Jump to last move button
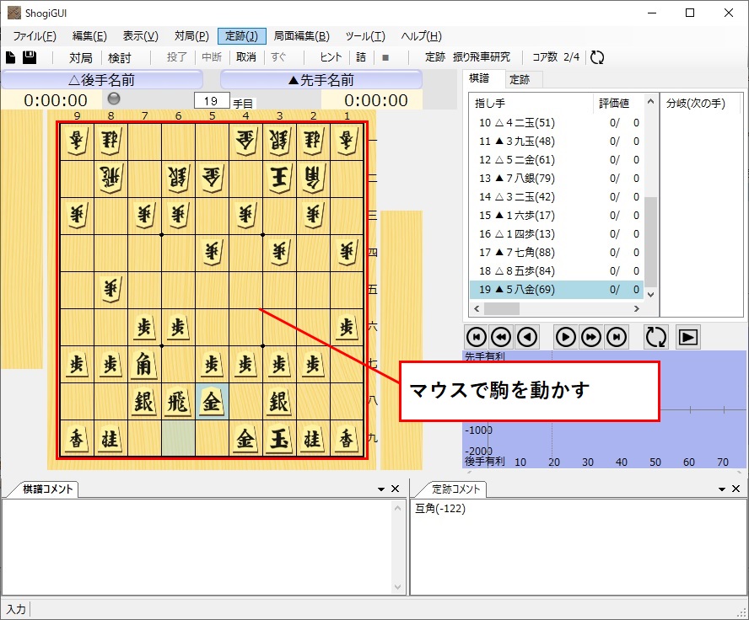Viewport: 749px width, 620px height. pyautogui.click(x=617, y=337)
